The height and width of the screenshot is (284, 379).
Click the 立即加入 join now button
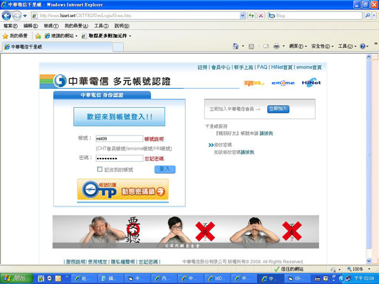pyautogui.click(x=278, y=109)
